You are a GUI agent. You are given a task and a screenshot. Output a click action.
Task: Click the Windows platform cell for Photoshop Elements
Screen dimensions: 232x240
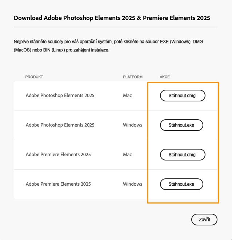(x=132, y=125)
